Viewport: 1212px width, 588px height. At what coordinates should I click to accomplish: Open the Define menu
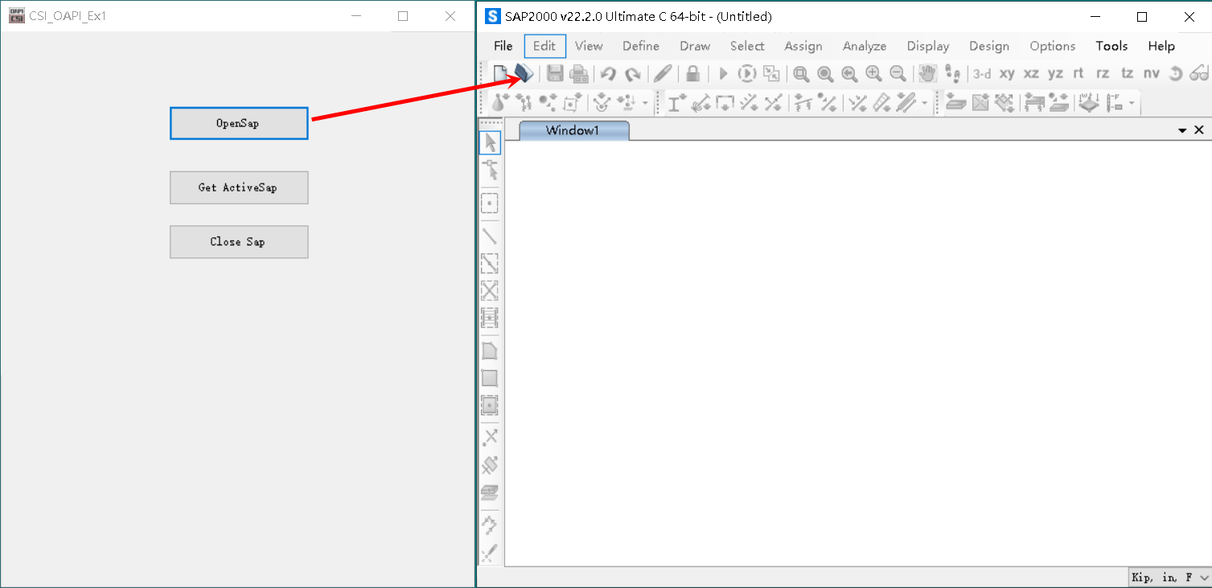641,46
